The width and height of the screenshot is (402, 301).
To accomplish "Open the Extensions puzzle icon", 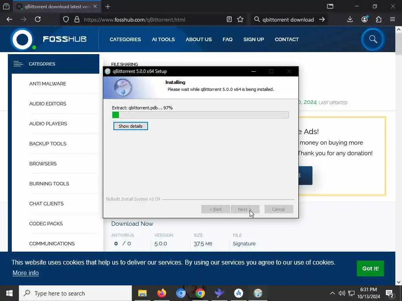I will (378, 20).
